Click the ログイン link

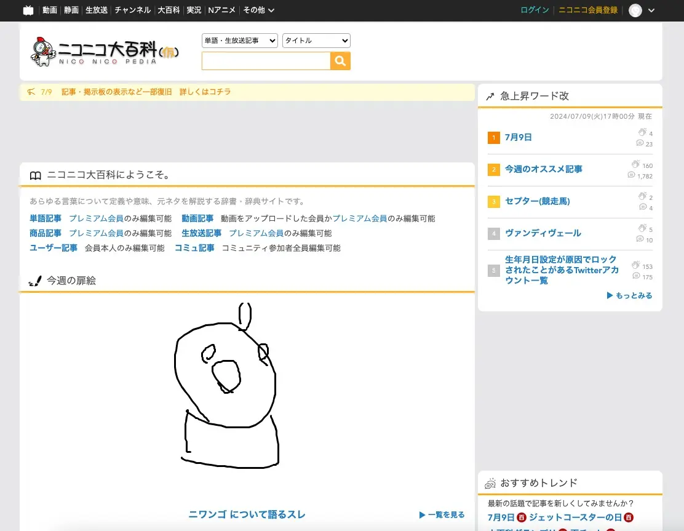point(535,10)
